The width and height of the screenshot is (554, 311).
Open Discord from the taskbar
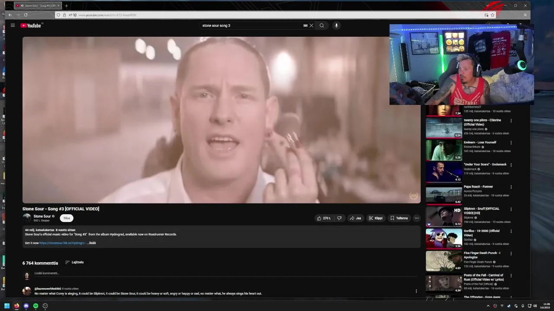pyautogui.click(x=26, y=306)
